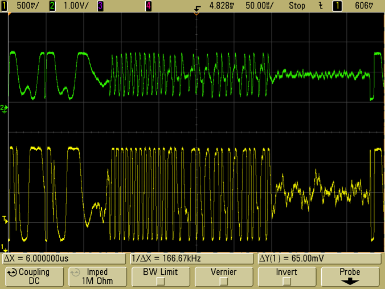Click the channel 3 purple indicator
The image size is (385, 289).
pos(100,6)
